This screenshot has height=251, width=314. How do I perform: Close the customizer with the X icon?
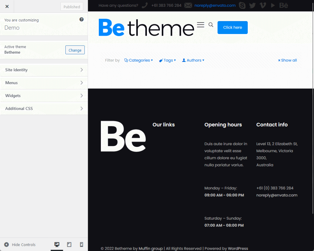[x=7, y=6]
